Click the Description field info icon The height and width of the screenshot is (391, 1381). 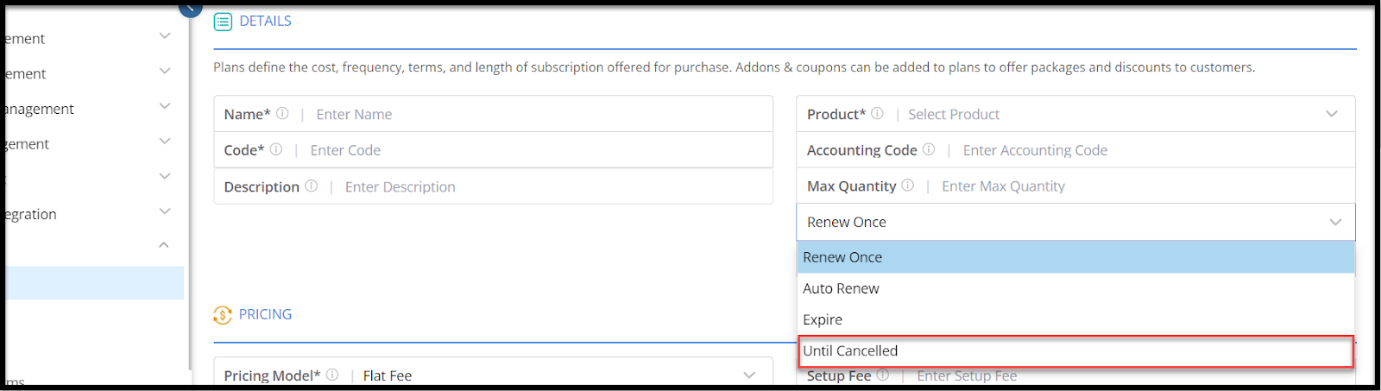tap(312, 186)
